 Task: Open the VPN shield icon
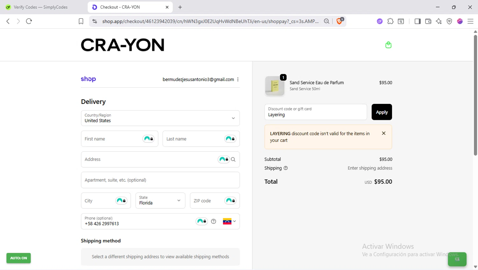coord(449,21)
